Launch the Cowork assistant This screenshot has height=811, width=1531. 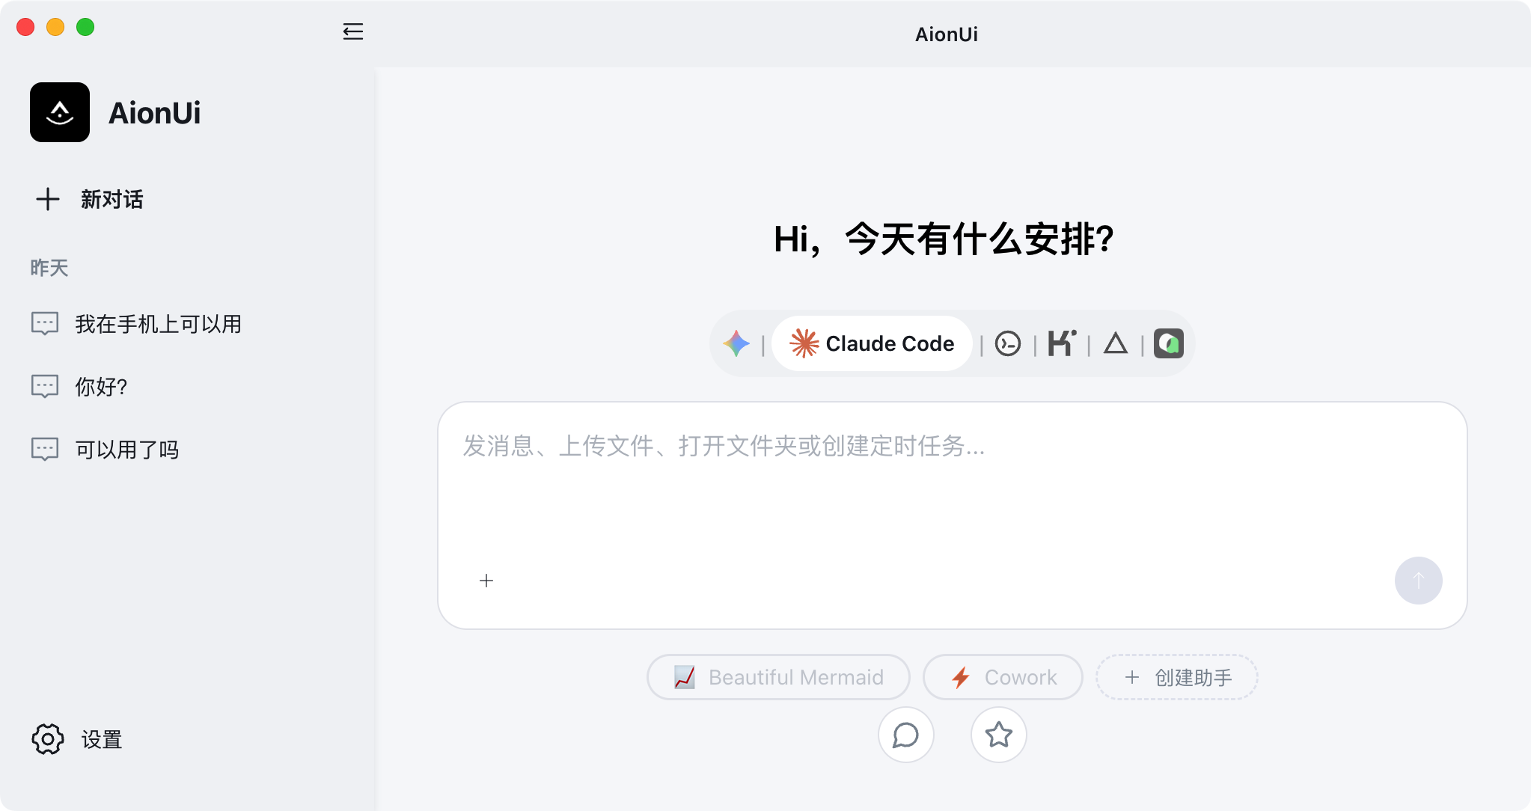pos(1003,677)
